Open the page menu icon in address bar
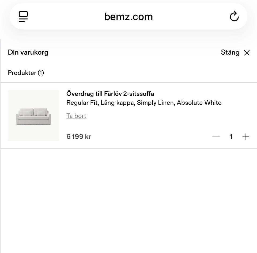This screenshot has width=257, height=253. (x=23, y=17)
